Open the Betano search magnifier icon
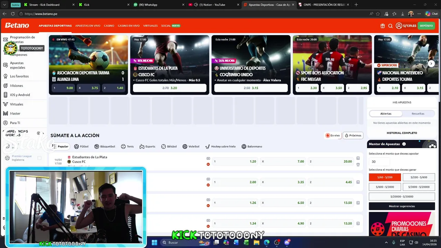 coord(390,26)
